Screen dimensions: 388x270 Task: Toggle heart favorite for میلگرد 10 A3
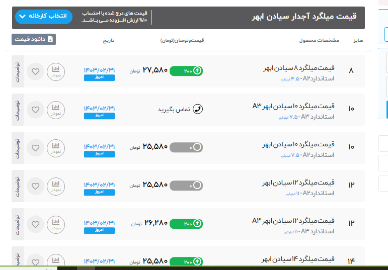(x=35, y=110)
